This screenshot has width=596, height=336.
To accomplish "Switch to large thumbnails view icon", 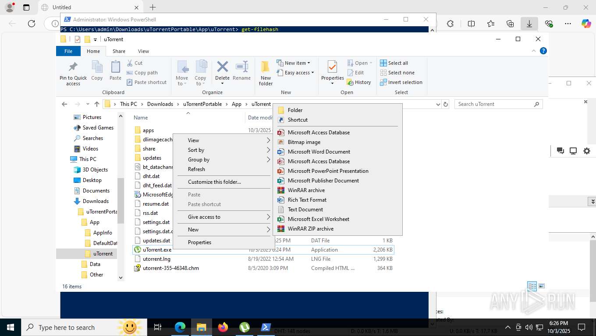I will [542, 286].
